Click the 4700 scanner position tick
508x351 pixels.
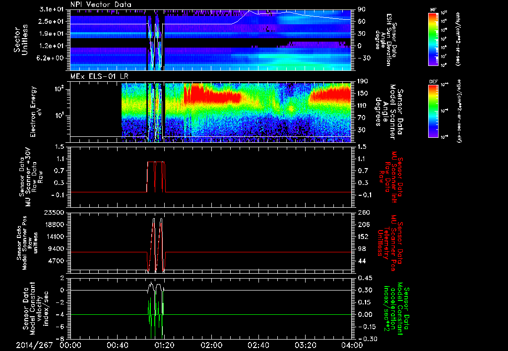coord(56,261)
